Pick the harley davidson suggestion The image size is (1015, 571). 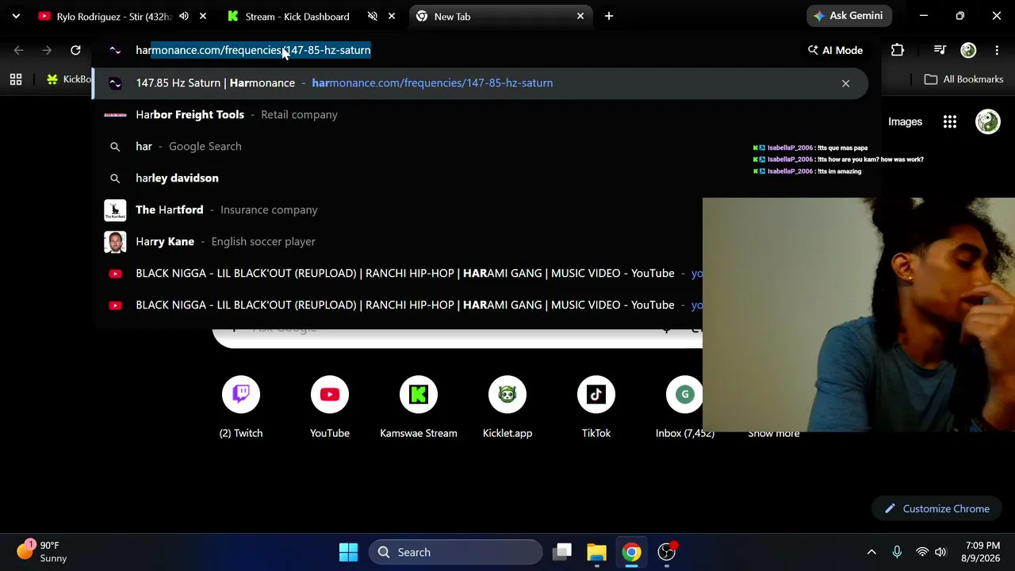click(481, 178)
